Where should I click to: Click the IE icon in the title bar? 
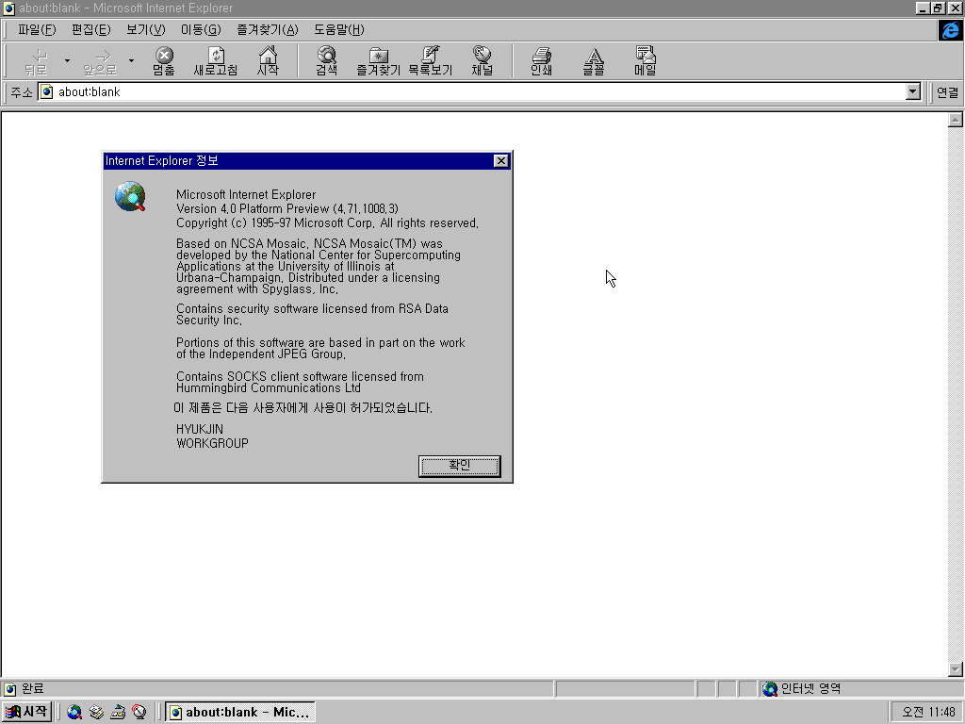[x=8, y=8]
